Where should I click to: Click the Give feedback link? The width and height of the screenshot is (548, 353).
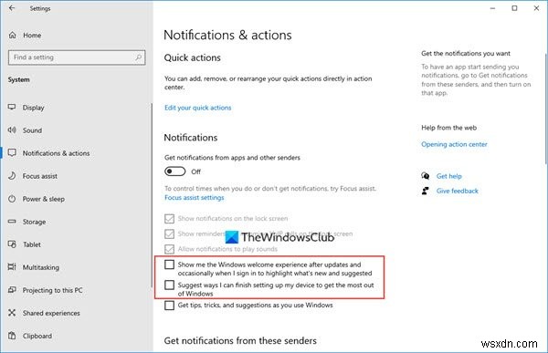tap(458, 191)
